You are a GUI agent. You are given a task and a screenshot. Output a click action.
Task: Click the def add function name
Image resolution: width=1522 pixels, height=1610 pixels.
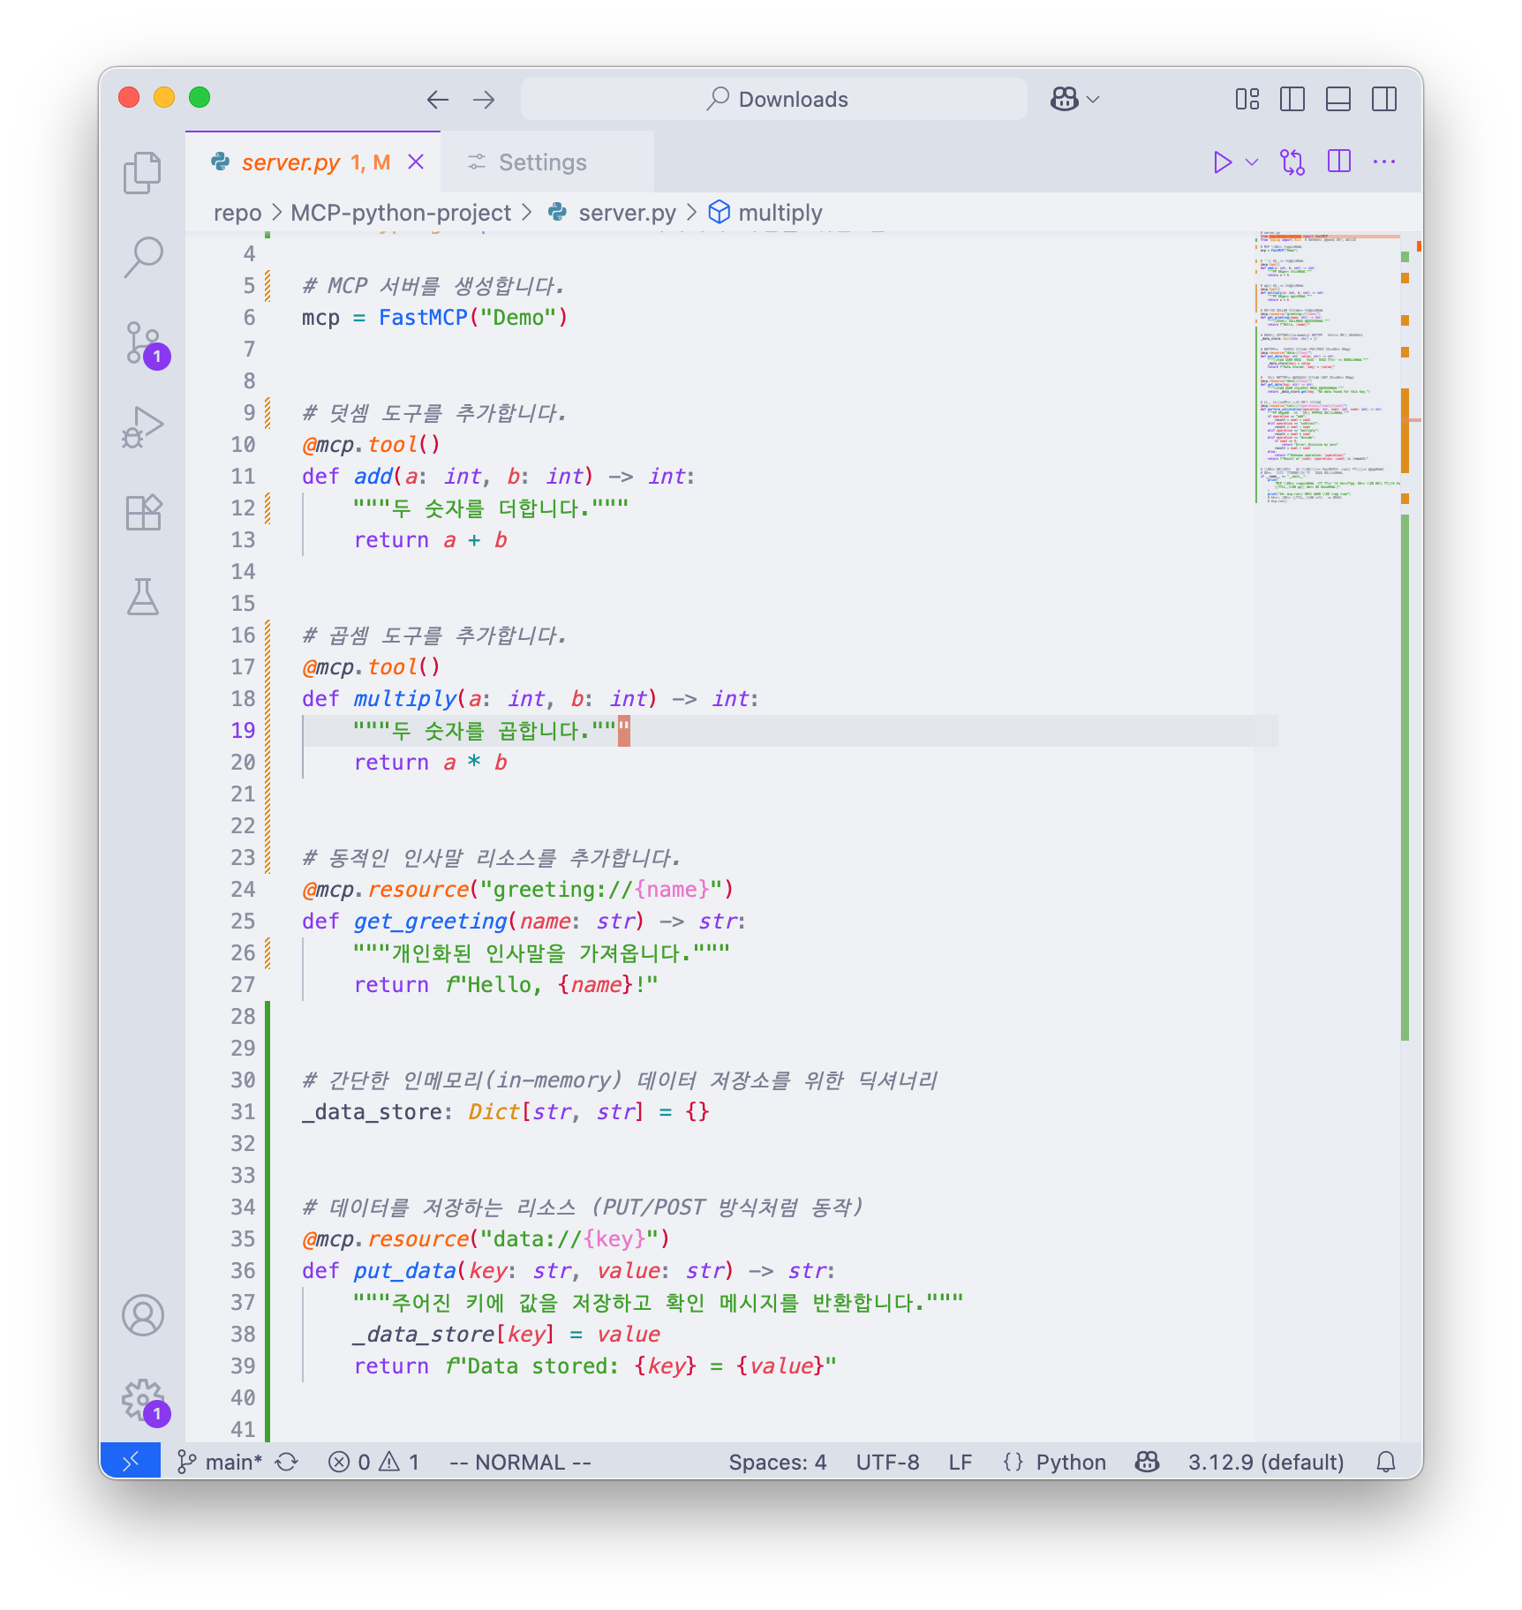point(373,477)
